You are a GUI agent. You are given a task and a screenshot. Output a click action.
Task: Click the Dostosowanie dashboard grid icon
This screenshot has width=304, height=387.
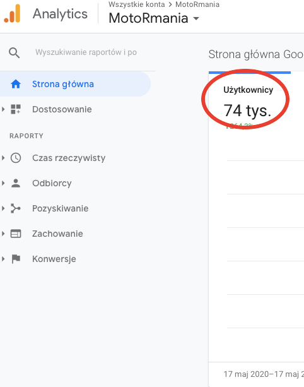coord(16,109)
